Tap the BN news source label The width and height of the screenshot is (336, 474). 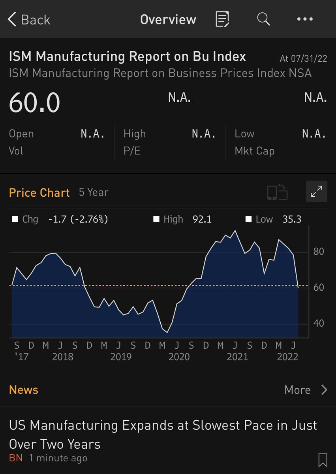coord(16,459)
